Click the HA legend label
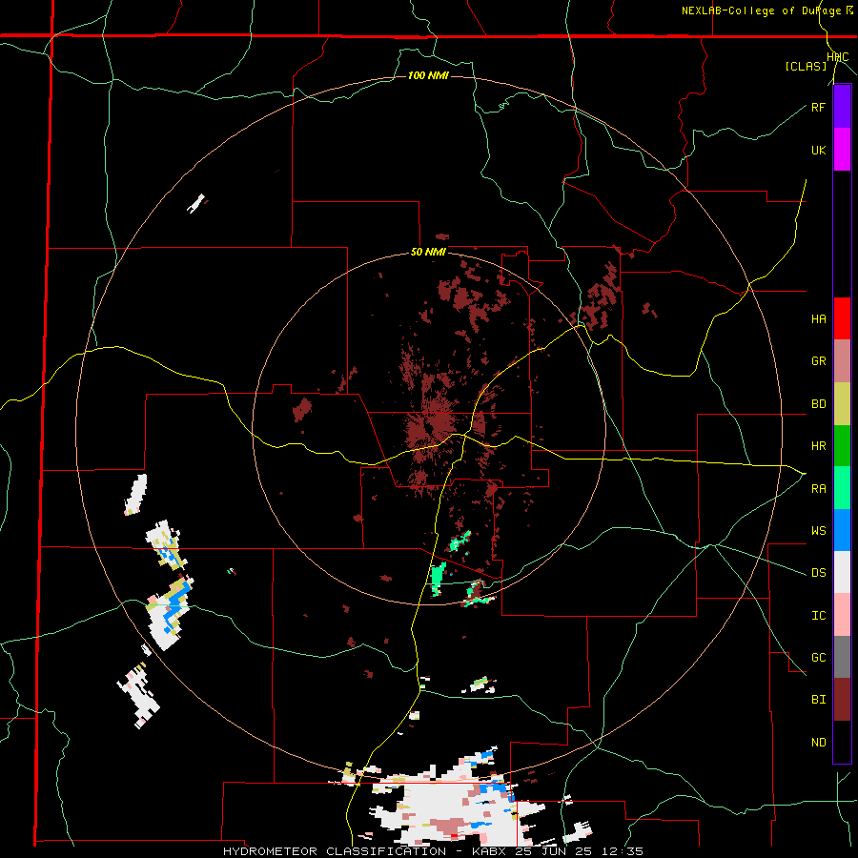 pos(818,319)
